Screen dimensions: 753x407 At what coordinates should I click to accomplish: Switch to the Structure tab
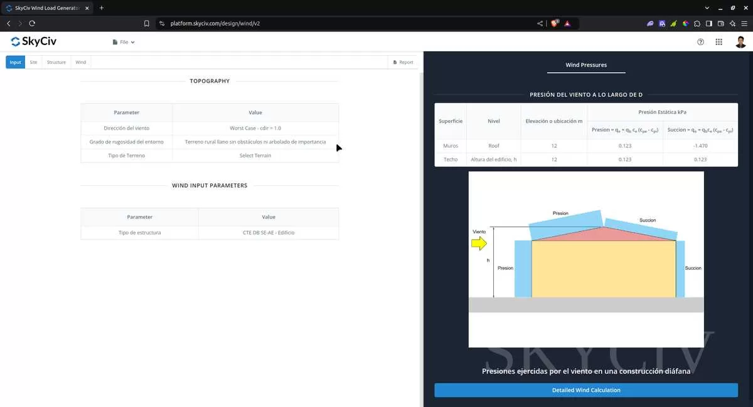[x=56, y=62]
